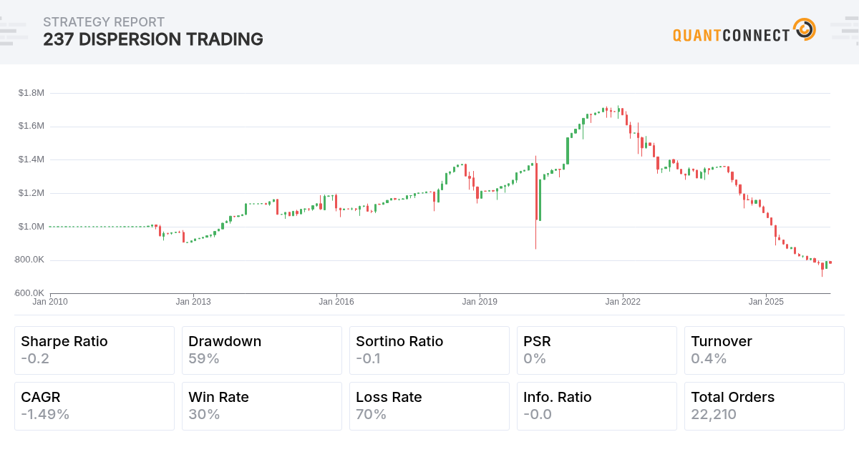Click the PSR value 0%
Viewport: 859px width, 452px height.
pos(535,358)
